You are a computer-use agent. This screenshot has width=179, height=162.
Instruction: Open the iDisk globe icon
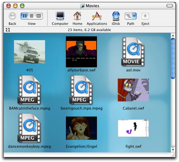(116, 16)
